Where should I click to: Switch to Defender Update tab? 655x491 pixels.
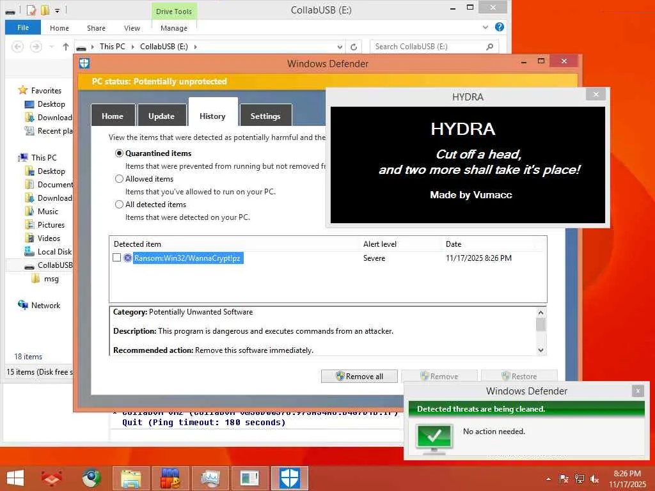point(161,116)
